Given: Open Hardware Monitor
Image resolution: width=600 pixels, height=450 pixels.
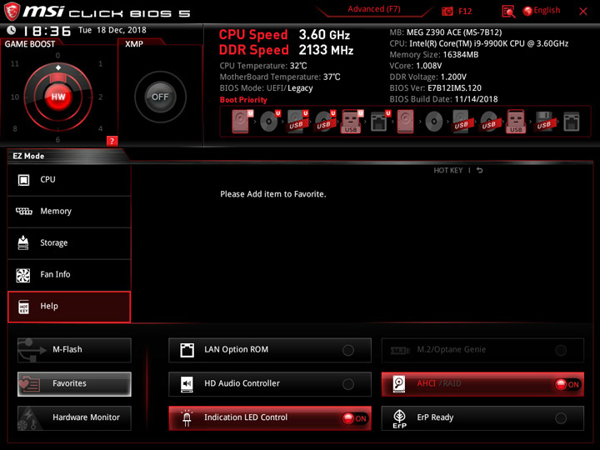Looking at the screenshot, I should pyautogui.click(x=74, y=418).
